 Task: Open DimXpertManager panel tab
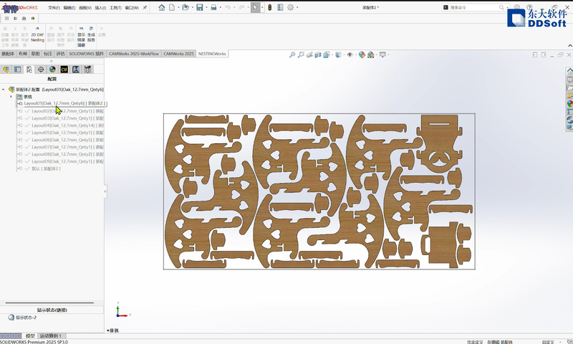coord(41,70)
